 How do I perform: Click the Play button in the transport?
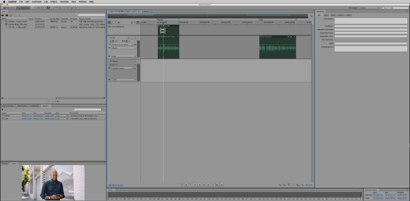click(x=186, y=185)
